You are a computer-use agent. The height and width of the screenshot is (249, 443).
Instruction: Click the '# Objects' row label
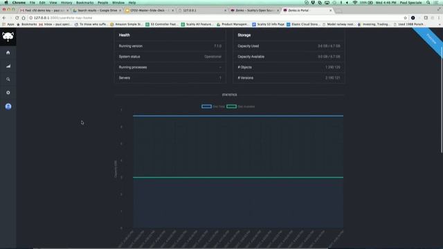point(244,67)
